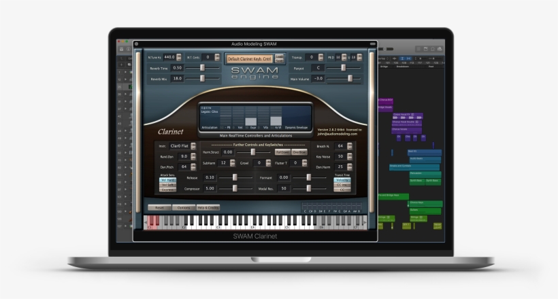Screen dimensions: 558x299
Task: Toggle the FallDown keyswitch button
Action: (282, 152)
